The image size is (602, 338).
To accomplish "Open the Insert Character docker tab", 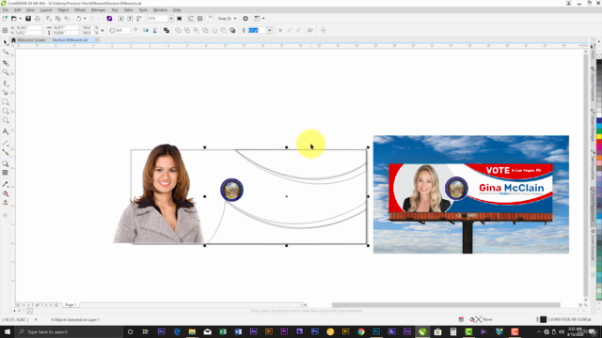I will click(594, 245).
